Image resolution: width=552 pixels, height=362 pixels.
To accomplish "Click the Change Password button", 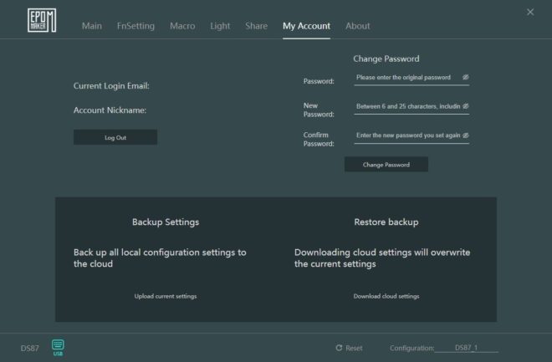I will pyautogui.click(x=386, y=165).
